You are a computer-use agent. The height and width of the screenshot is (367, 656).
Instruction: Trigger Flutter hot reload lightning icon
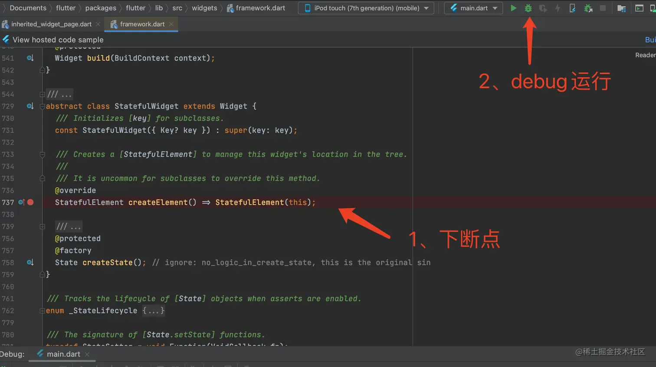pyautogui.click(x=558, y=8)
